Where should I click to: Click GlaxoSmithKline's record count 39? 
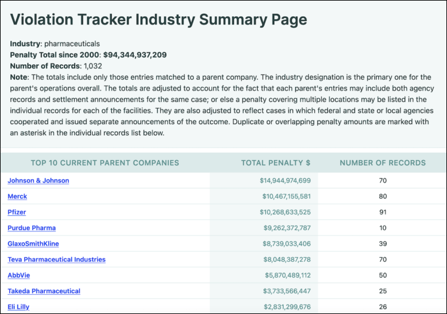[x=383, y=243]
